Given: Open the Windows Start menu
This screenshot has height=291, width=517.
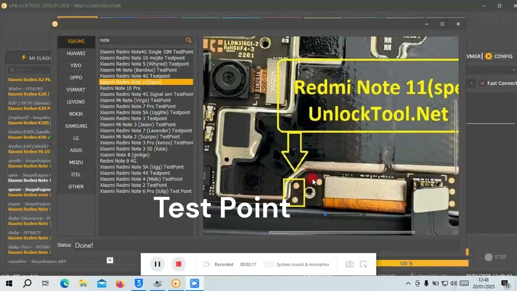Looking at the screenshot, I should click(x=9, y=284).
